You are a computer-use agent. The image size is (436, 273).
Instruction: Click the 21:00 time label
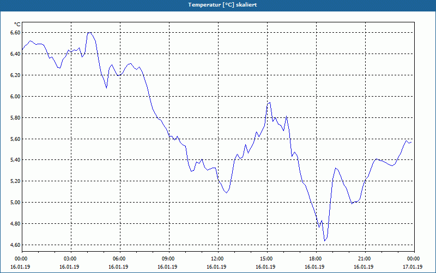(365, 259)
